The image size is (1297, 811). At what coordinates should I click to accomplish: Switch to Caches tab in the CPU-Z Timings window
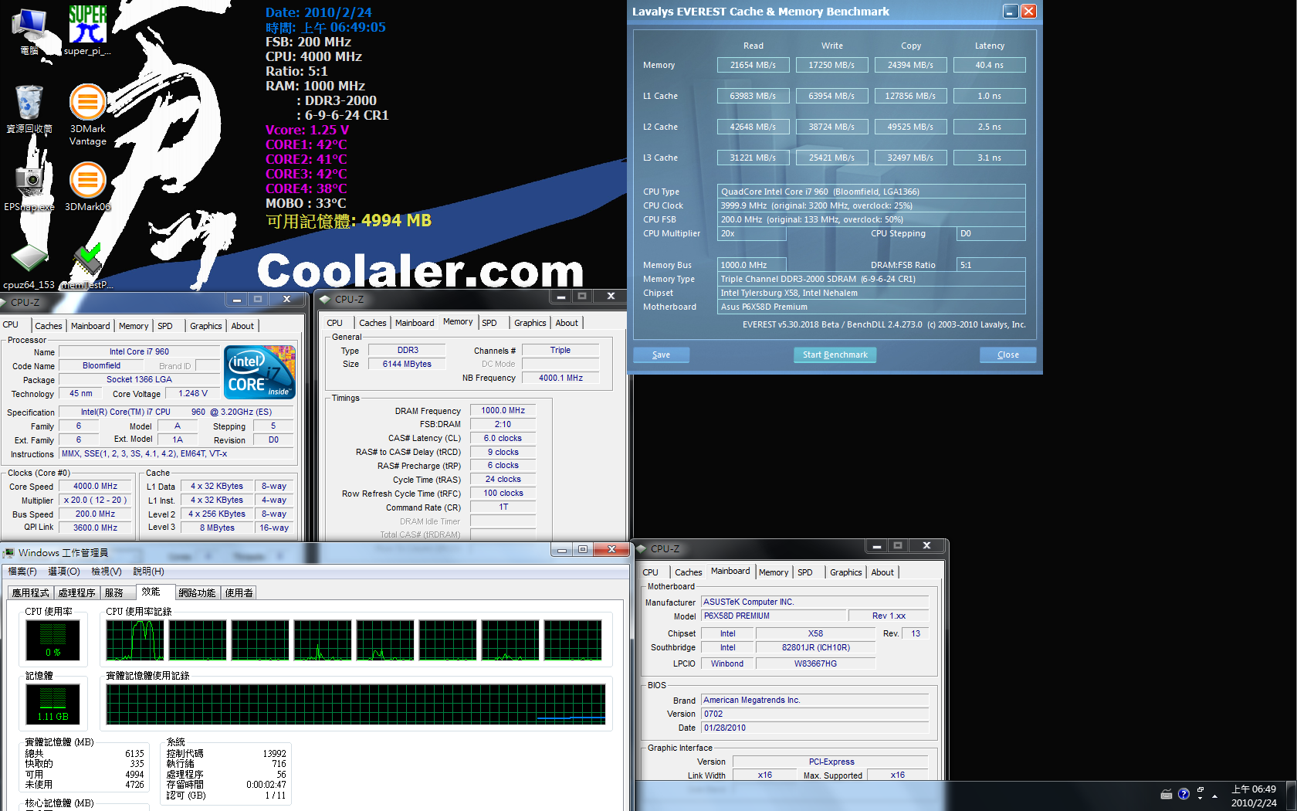(373, 323)
